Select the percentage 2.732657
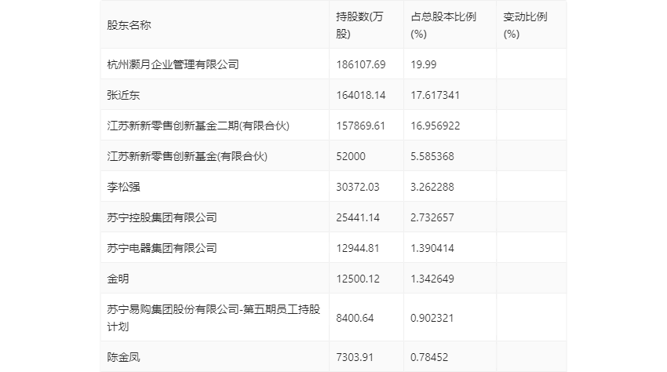The height and width of the screenshot is (372, 667). (432, 217)
